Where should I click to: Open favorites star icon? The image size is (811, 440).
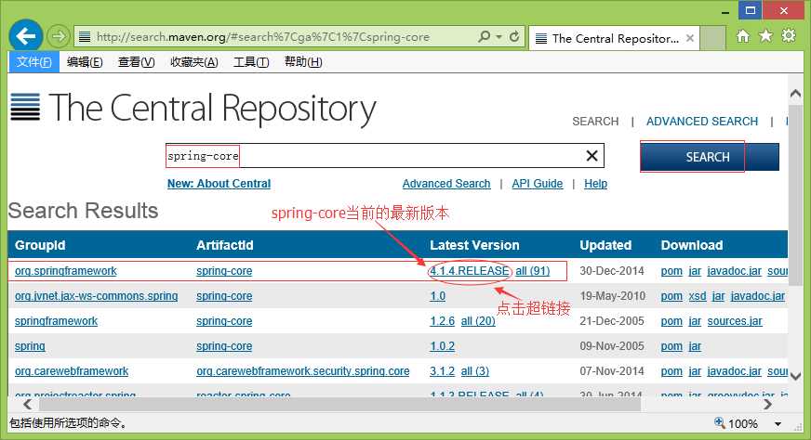(x=765, y=35)
